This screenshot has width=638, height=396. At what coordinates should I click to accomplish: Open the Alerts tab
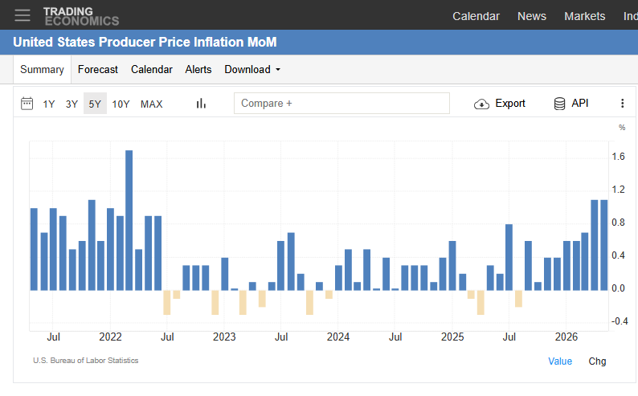198,70
